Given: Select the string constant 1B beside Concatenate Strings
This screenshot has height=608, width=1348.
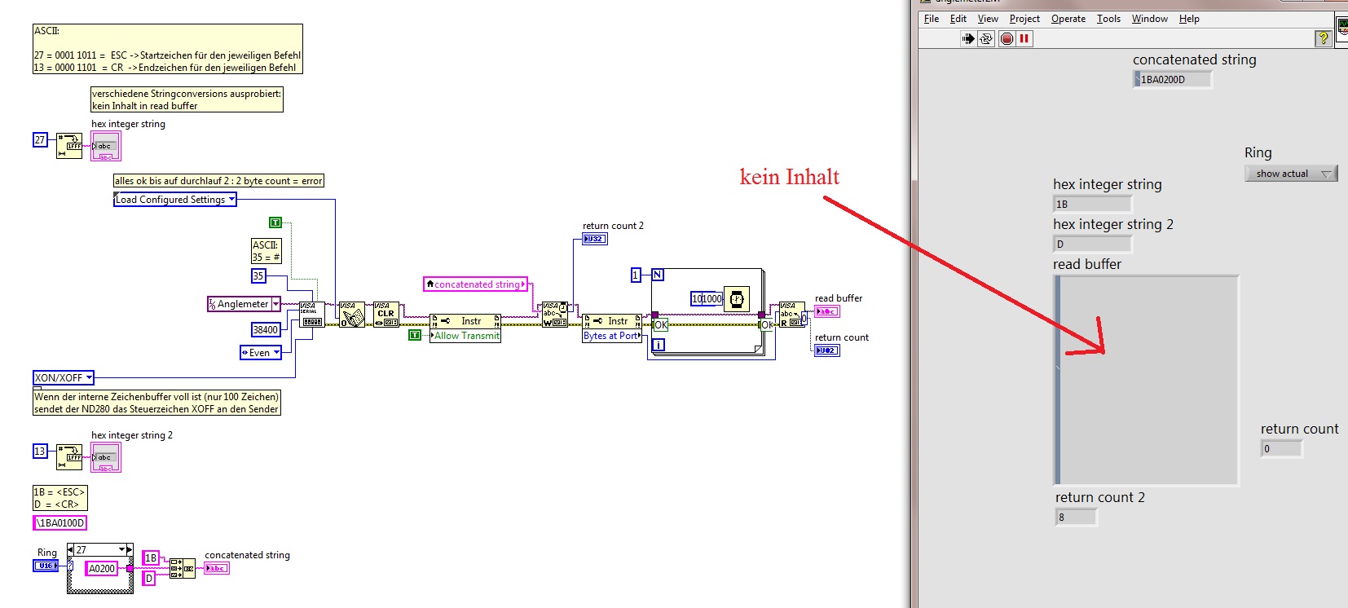Looking at the screenshot, I should [151, 558].
